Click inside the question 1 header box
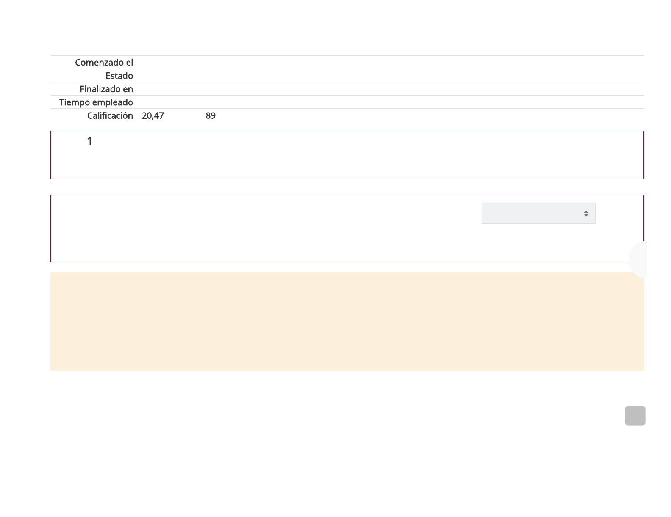671x517 pixels. click(347, 155)
